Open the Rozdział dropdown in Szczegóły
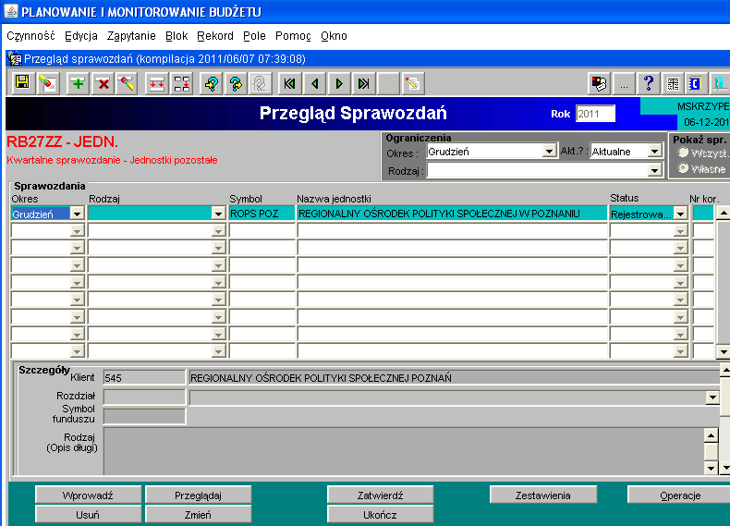The height and width of the screenshot is (526, 730). pos(712,398)
